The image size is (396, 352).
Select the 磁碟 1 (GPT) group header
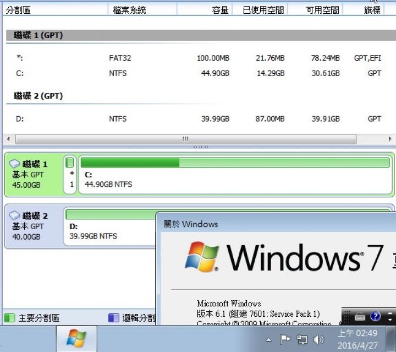click(x=201, y=35)
